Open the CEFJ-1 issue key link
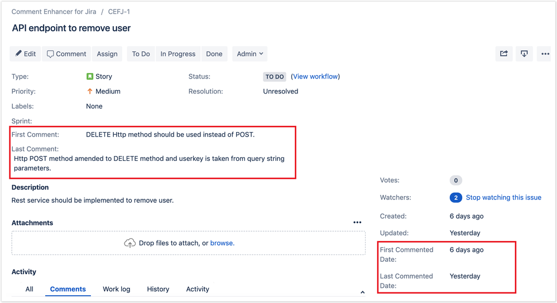Viewport: 557px width, 303px height. 119,12
